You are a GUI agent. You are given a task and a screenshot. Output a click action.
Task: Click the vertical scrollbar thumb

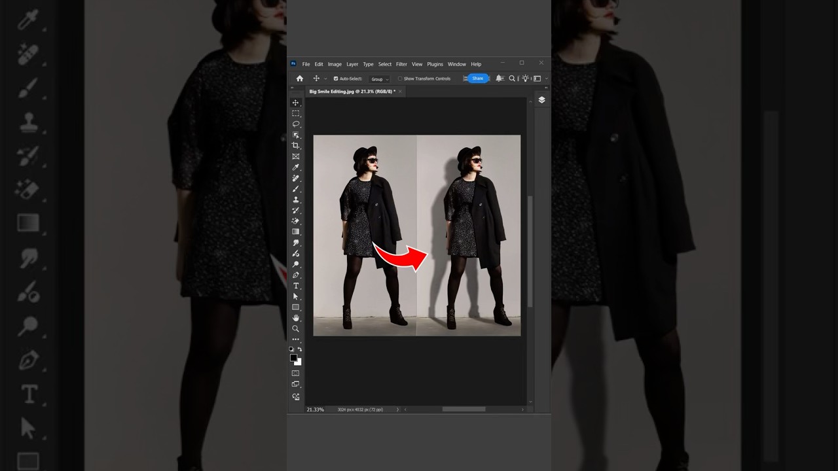(x=530, y=252)
